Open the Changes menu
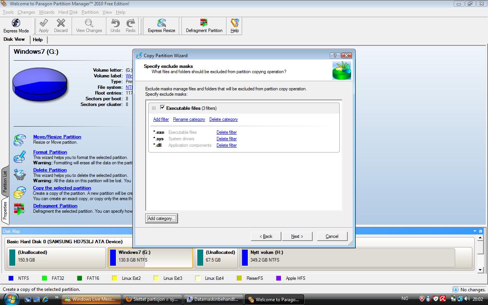 click(26, 12)
